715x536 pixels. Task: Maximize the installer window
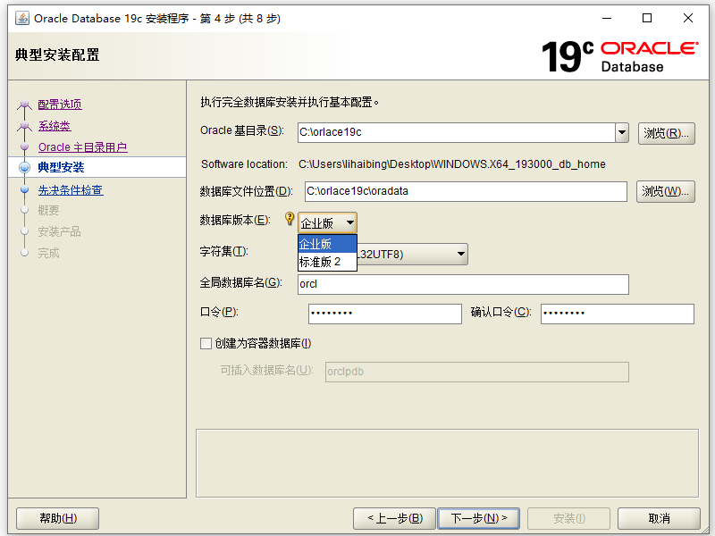click(x=646, y=18)
